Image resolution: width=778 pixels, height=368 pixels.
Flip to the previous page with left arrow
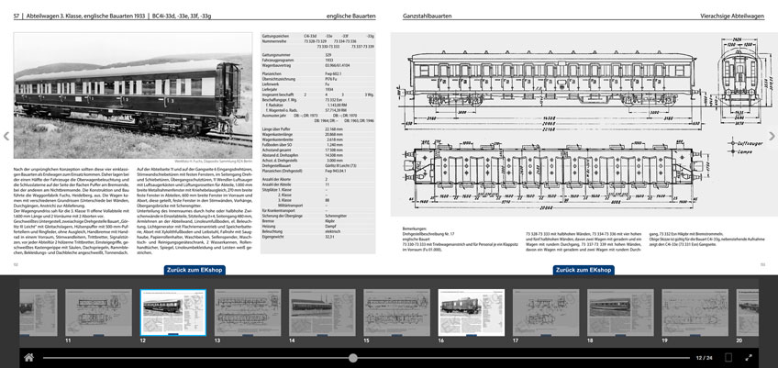6,136
